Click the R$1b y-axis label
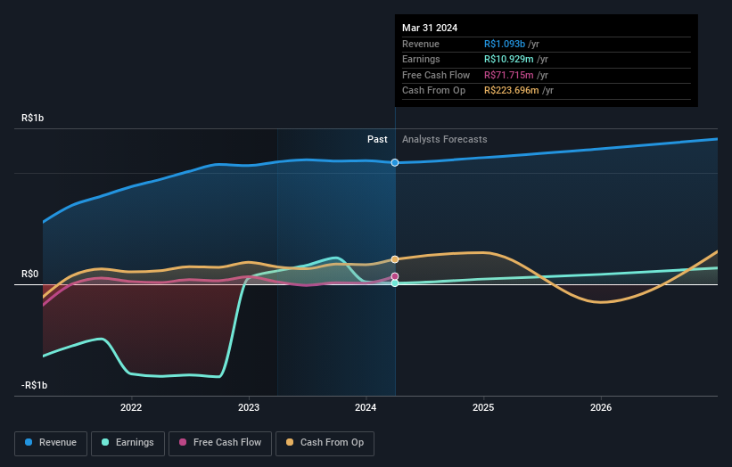This screenshot has height=467, width=732. (33, 118)
